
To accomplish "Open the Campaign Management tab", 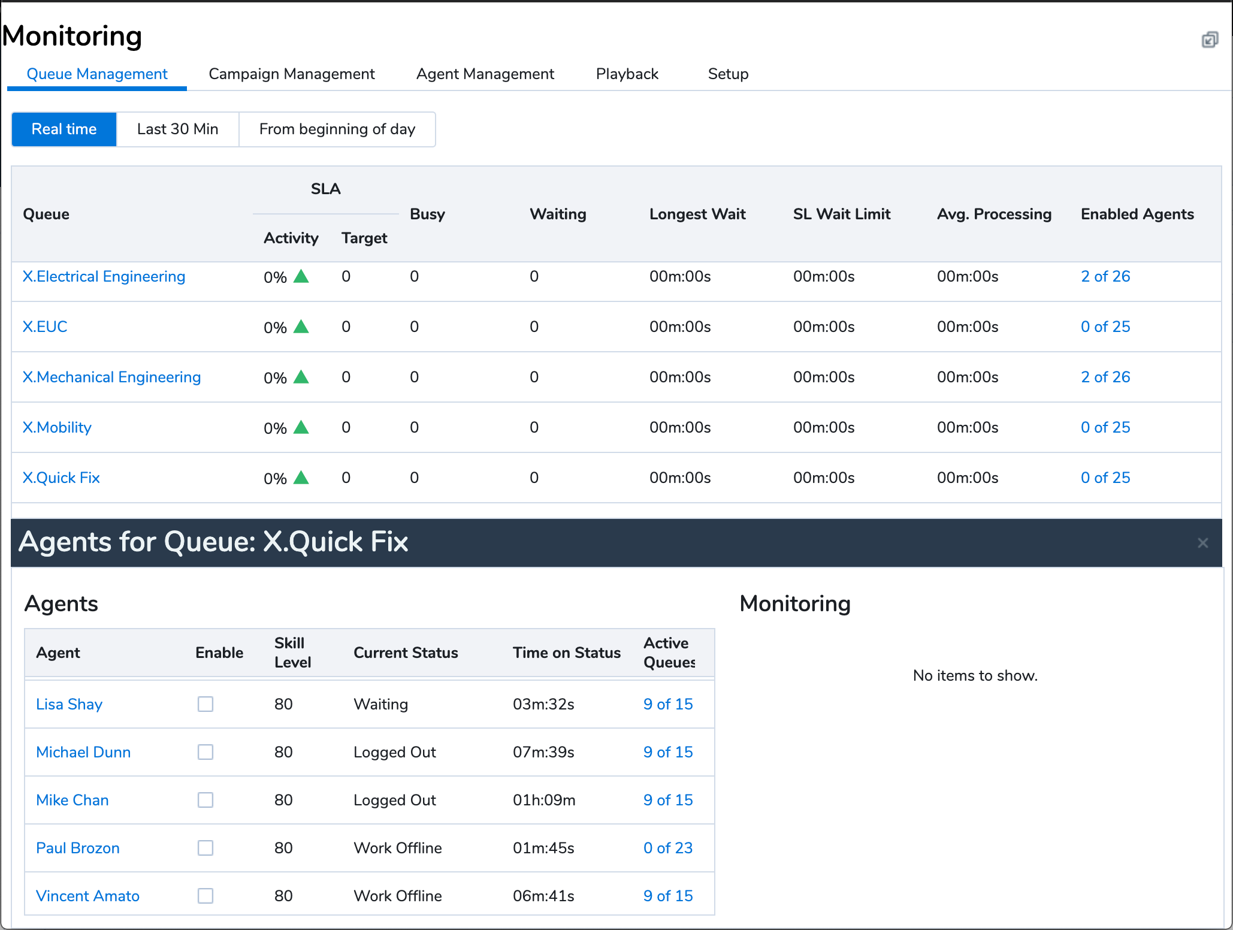I will pos(292,74).
